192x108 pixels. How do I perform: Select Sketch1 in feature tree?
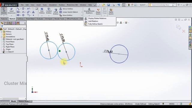[x=10, y=52]
